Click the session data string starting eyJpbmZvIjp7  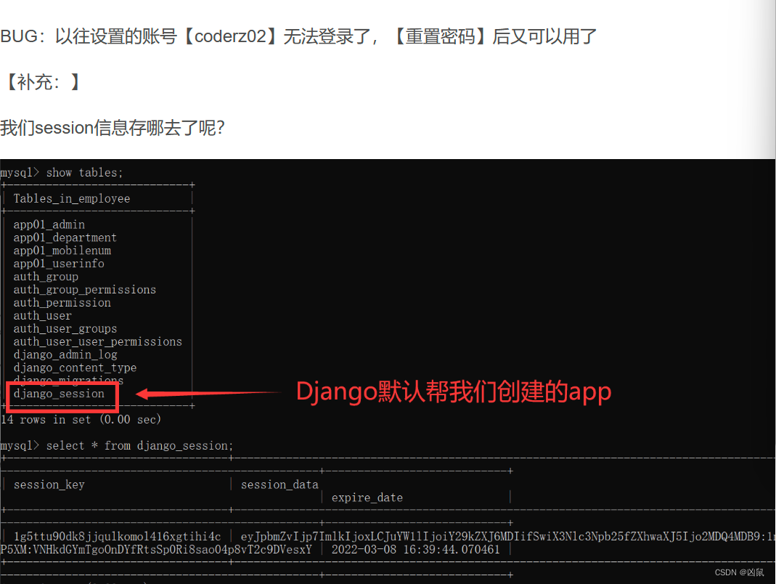pyautogui.click(x=507, y=537)
